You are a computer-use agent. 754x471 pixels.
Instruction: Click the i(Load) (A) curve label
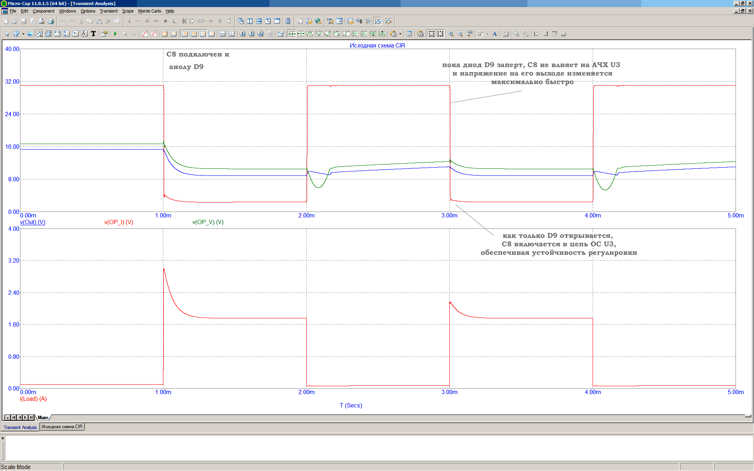click(33, 399)
